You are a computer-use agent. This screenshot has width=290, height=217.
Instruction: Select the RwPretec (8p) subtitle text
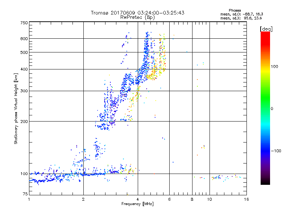(138, 17)
